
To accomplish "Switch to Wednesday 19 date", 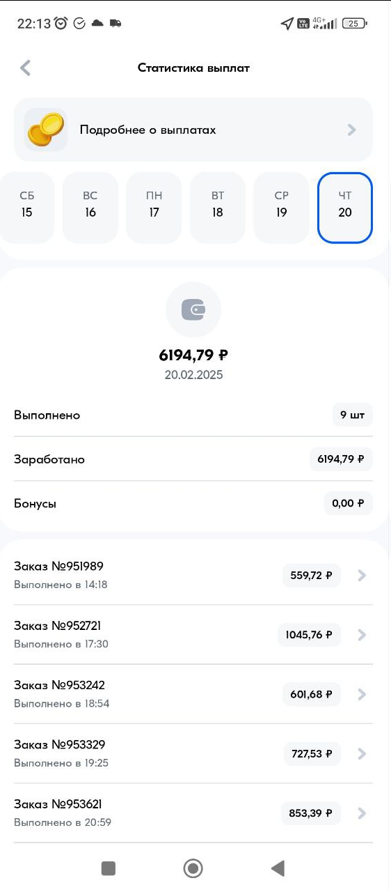I will point(281,208).
